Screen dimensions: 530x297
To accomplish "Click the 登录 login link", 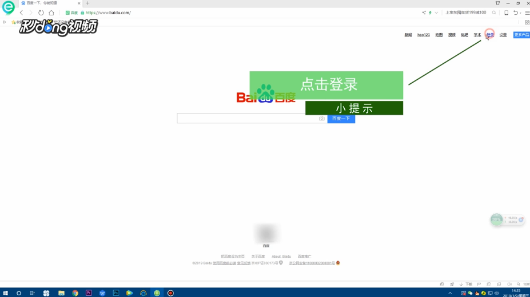I will (490, 35).
